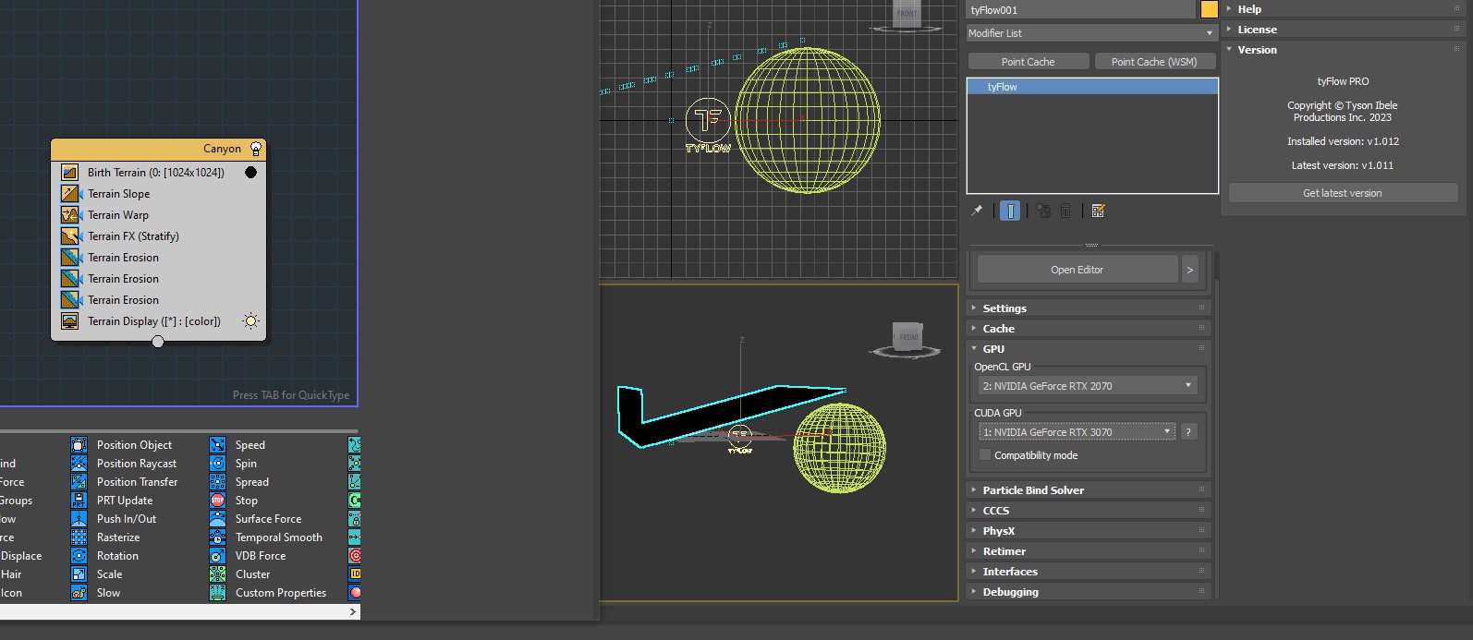Image resolution: width=1473 pixels, height=640 pixels.
Task: Click the Open Editor button
Action: click(1077, 270)
